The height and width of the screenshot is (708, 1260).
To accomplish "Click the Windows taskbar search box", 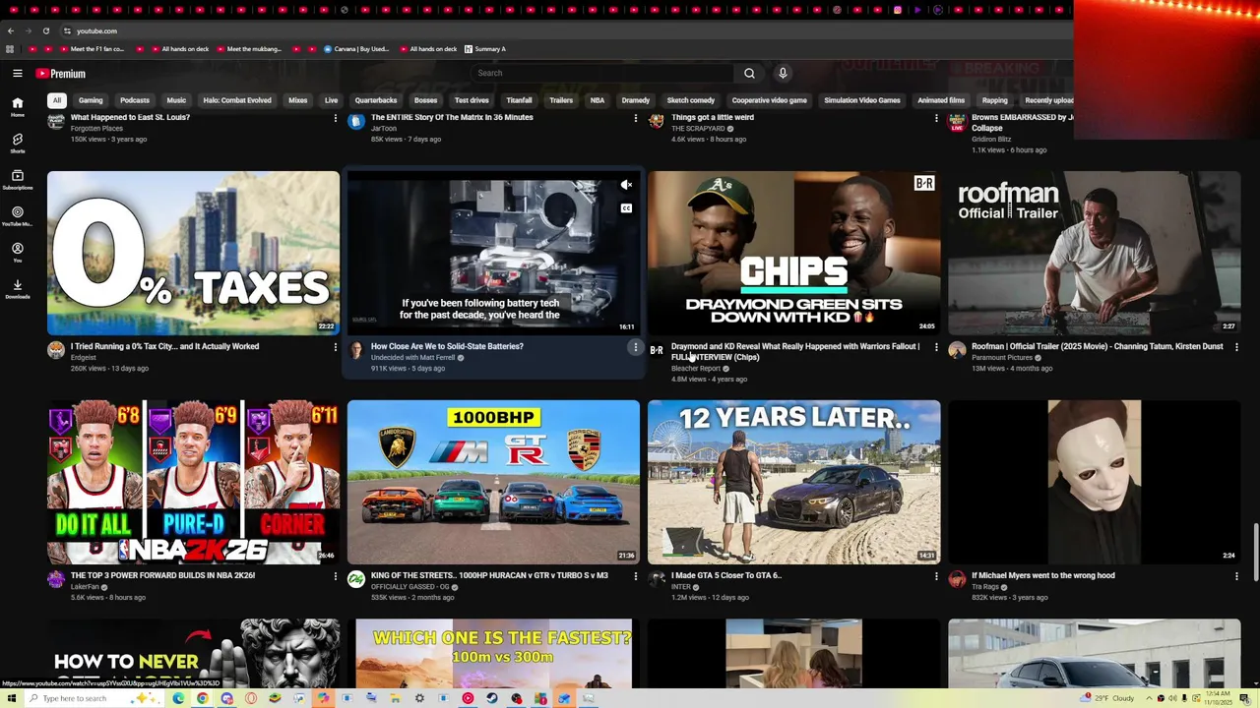I will point(94,698).
